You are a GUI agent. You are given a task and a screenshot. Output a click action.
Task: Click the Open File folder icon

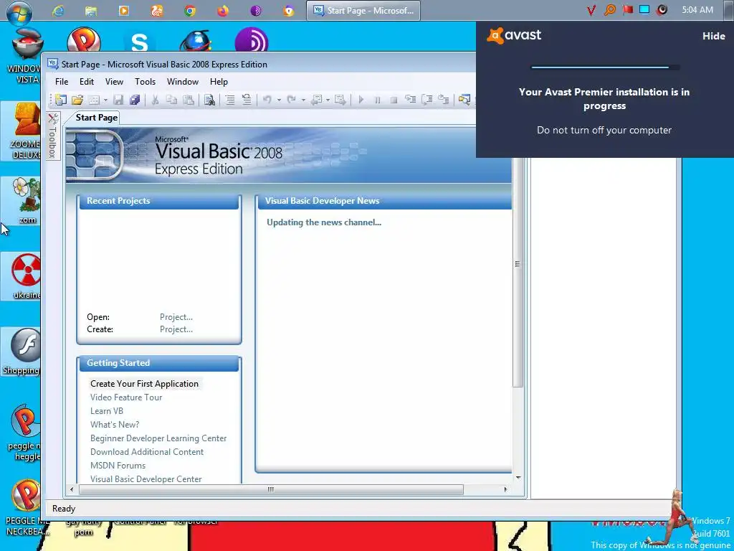click(x=77, y=100)
